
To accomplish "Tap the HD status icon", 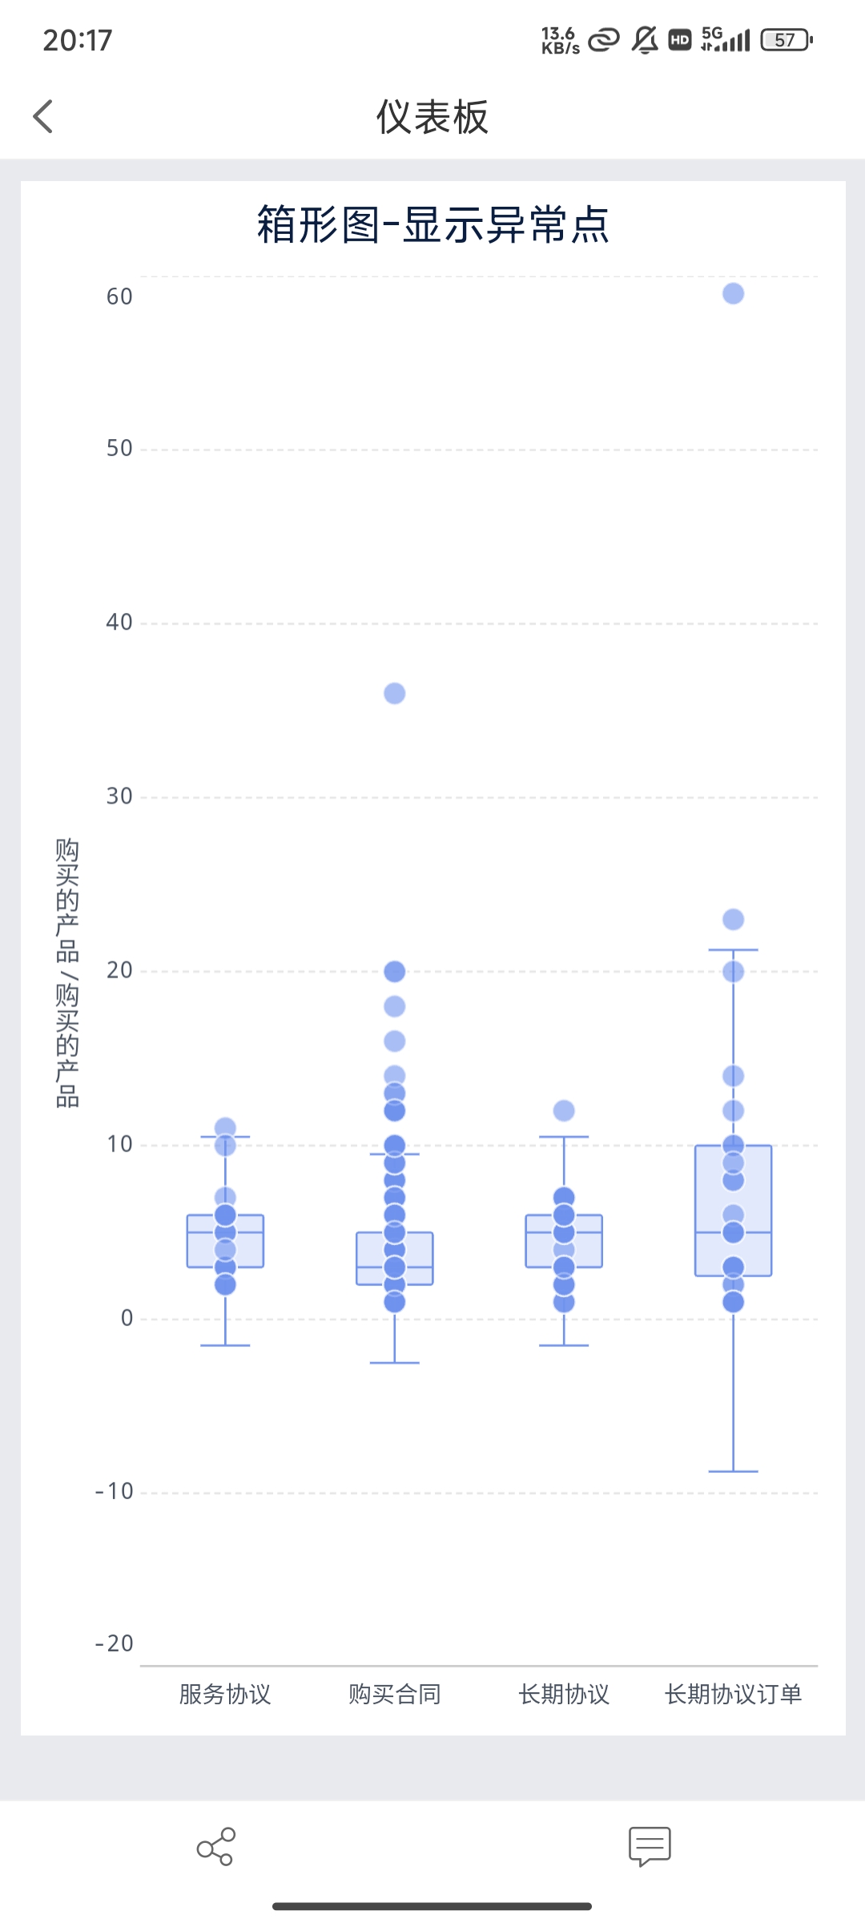I will coord(680,40).
